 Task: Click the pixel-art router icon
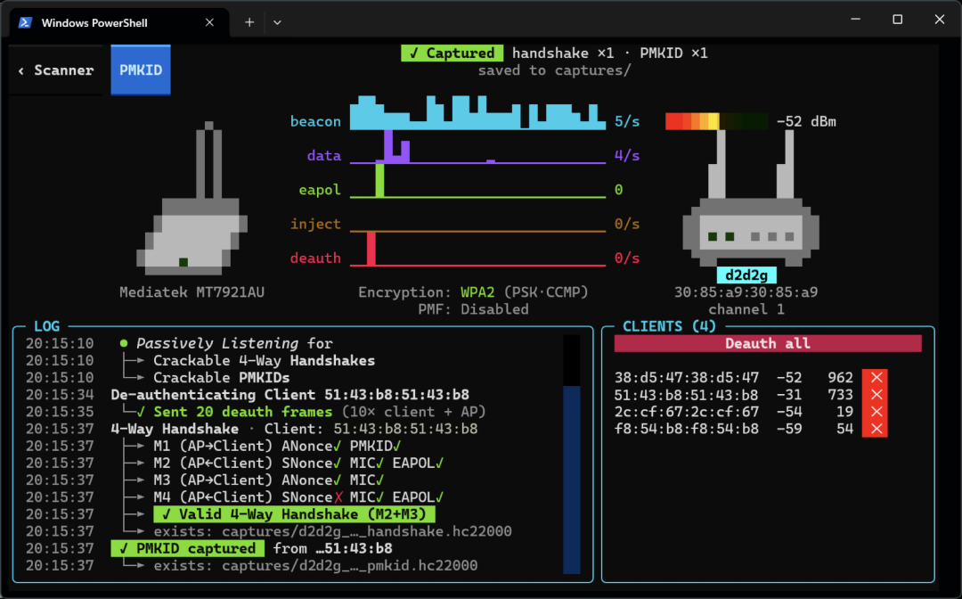pos(750,198)
